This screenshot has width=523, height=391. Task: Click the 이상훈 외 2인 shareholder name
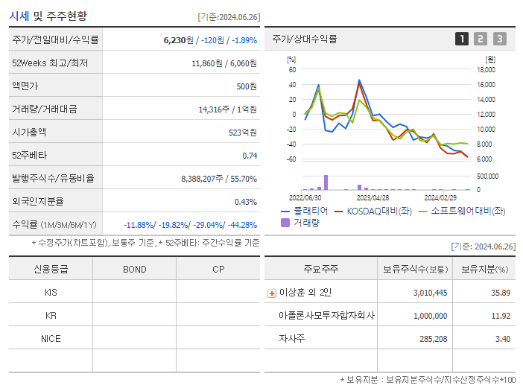click(305, 293)
